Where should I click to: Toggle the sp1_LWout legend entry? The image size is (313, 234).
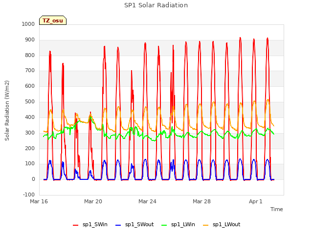(x=222, y=225)
